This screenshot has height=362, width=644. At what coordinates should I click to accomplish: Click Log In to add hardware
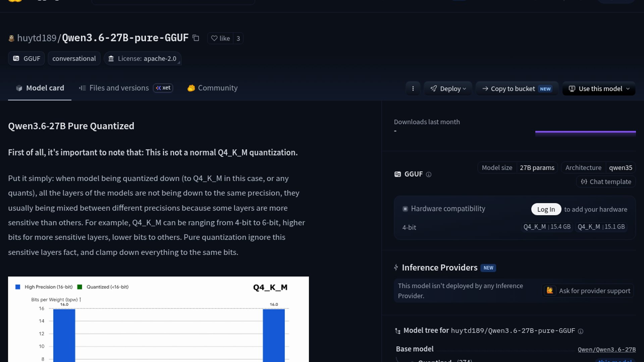click(546, 209)
